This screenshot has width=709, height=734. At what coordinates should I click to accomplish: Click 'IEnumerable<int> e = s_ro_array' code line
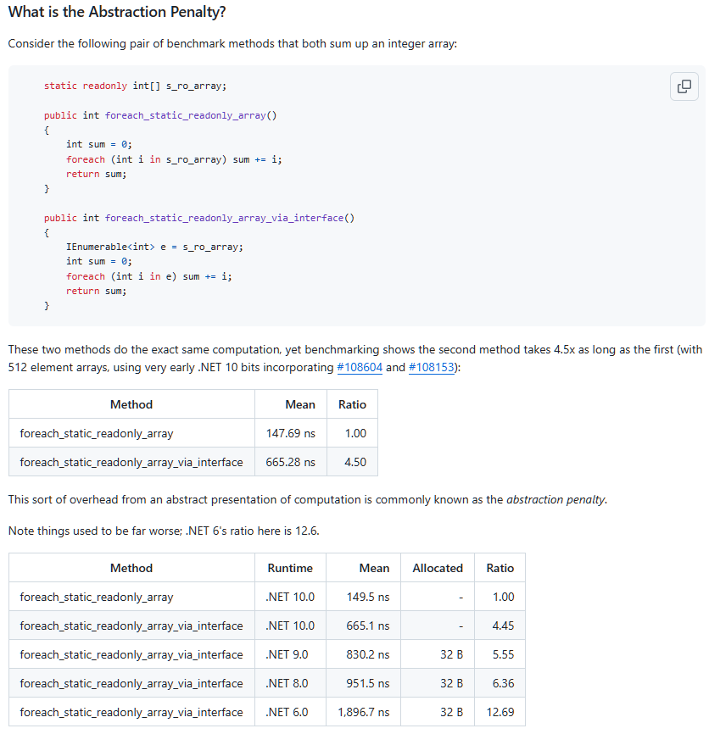[x=154, y=247]
